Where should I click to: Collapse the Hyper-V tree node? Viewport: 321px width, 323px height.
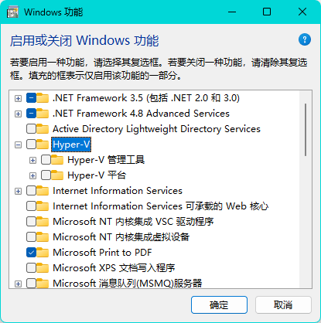(18, 144)
